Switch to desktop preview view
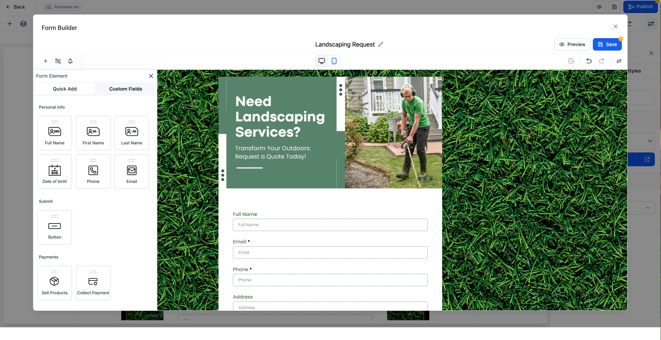The image size is (661, 340). 322,61
